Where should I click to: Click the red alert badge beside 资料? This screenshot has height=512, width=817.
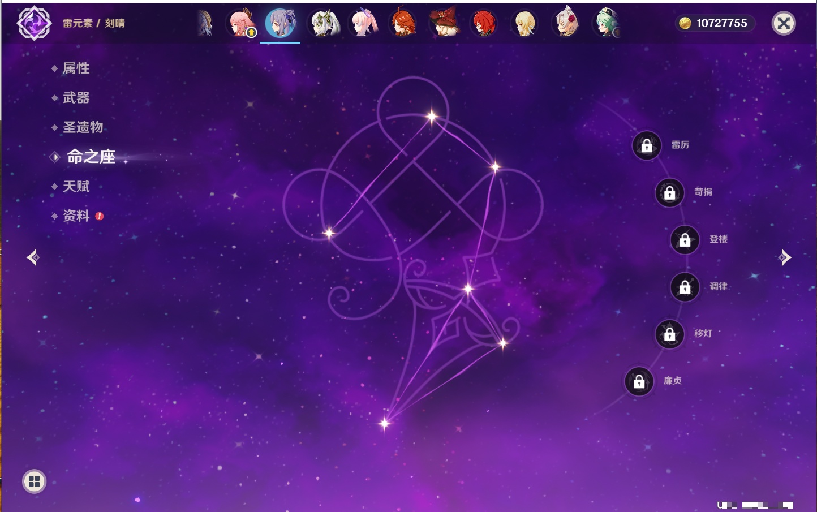tap(100, 216)
